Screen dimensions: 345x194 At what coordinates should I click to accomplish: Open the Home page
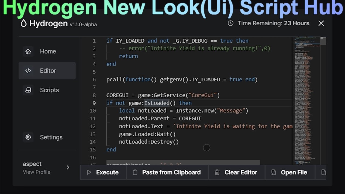click(47, 51)
